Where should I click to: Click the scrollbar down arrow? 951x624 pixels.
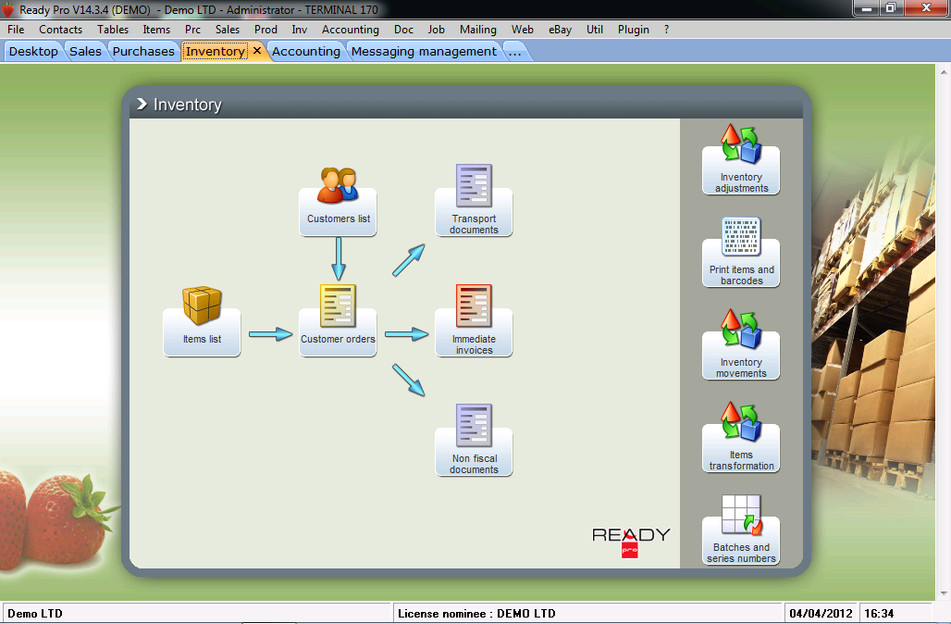(943, 593)
